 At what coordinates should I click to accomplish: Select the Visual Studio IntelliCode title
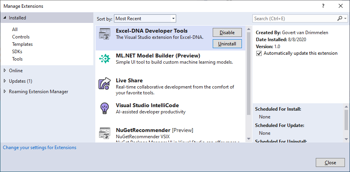(147, 105)
